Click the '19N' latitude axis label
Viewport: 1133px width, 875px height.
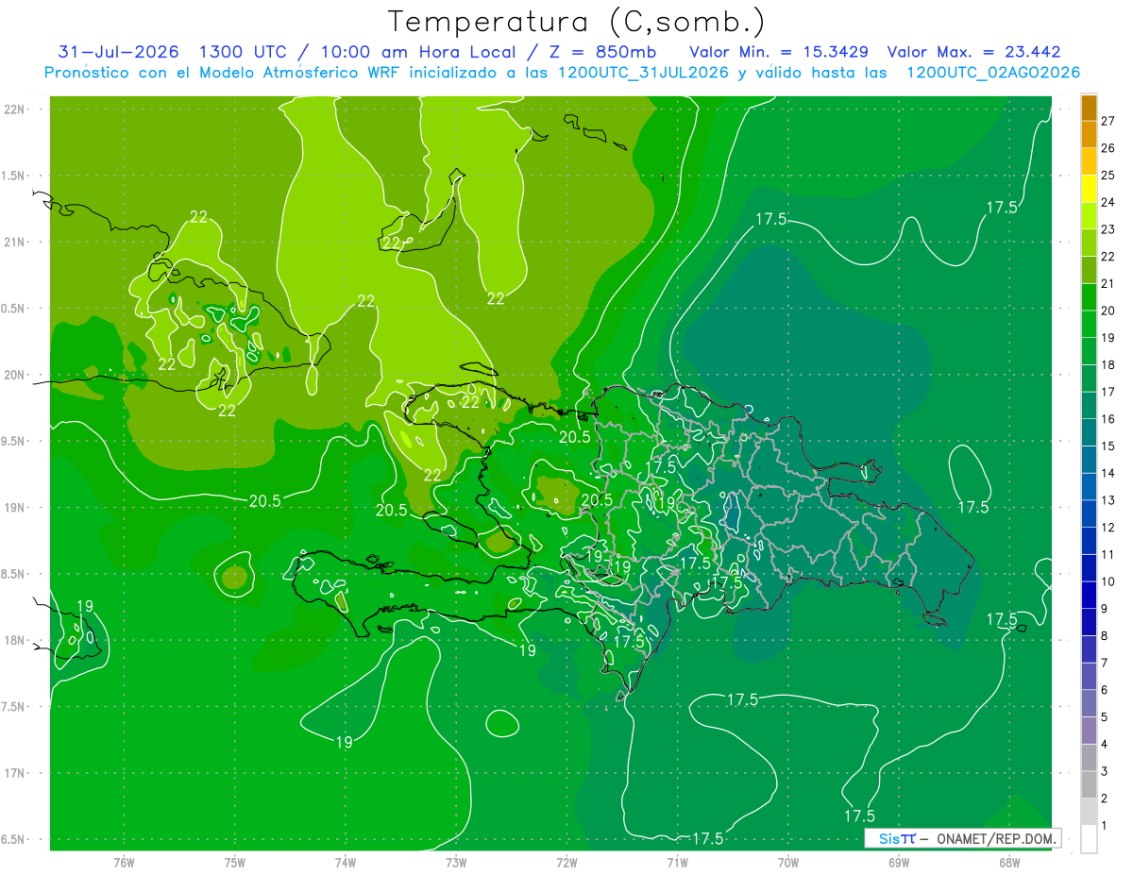click(16, 508)
